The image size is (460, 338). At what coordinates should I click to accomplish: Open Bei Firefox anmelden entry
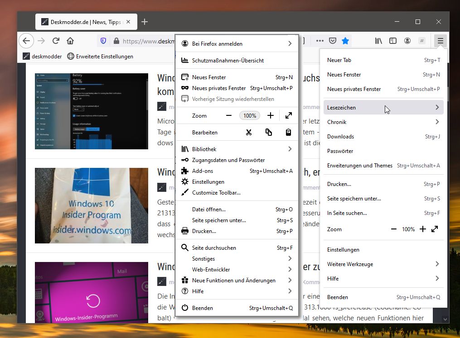click(x=237, y=43)
